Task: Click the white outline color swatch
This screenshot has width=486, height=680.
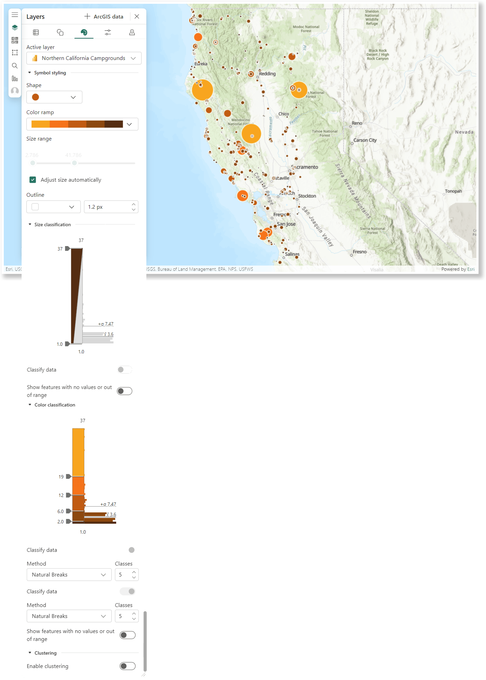Action: tap(35, 207)
